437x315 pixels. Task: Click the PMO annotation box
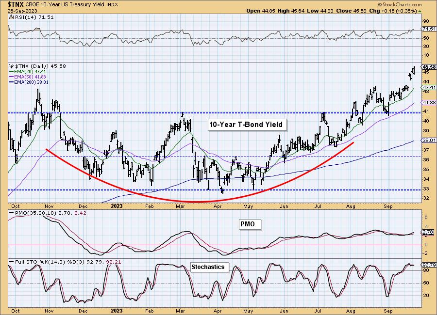[x=250, y=224]
